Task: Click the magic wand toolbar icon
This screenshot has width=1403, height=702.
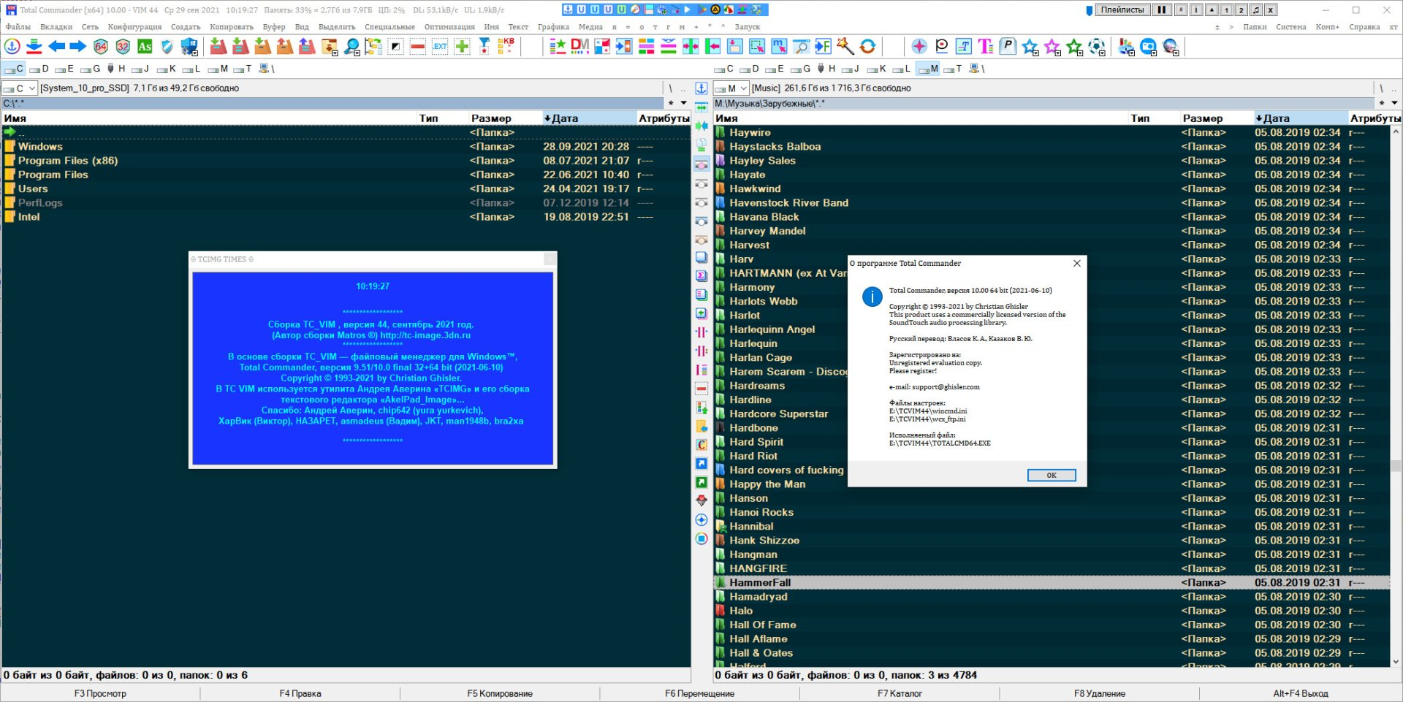Action: [x=845, y=47]
